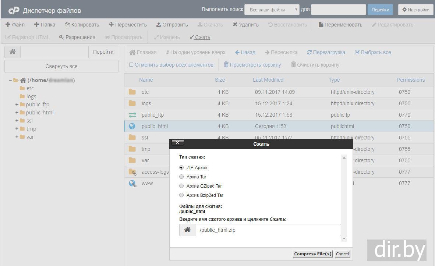Viewport: 435px width, 266px height.
Task: Click the etc folder icon in file list
Action: click(132, 92)
